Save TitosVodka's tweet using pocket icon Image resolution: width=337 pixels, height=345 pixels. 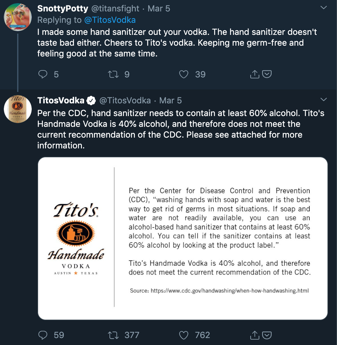point(267,335)
